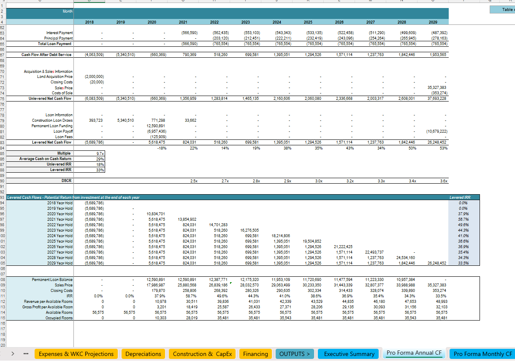Click the 2021 DSCR value 2.5x

194,181
